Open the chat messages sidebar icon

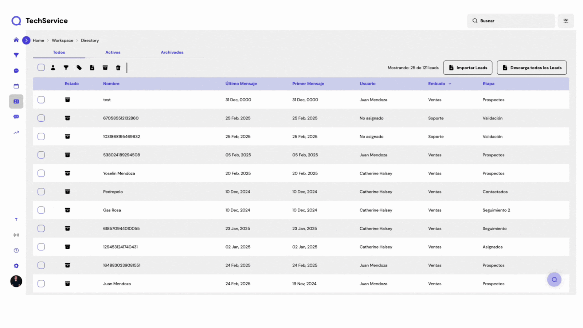[16, 71]
